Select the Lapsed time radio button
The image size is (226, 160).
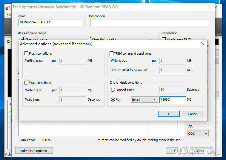coord(113,90)
